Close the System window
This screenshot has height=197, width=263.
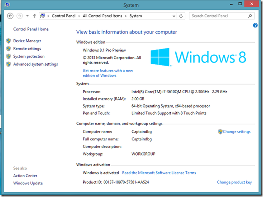[x=252, y=4]
